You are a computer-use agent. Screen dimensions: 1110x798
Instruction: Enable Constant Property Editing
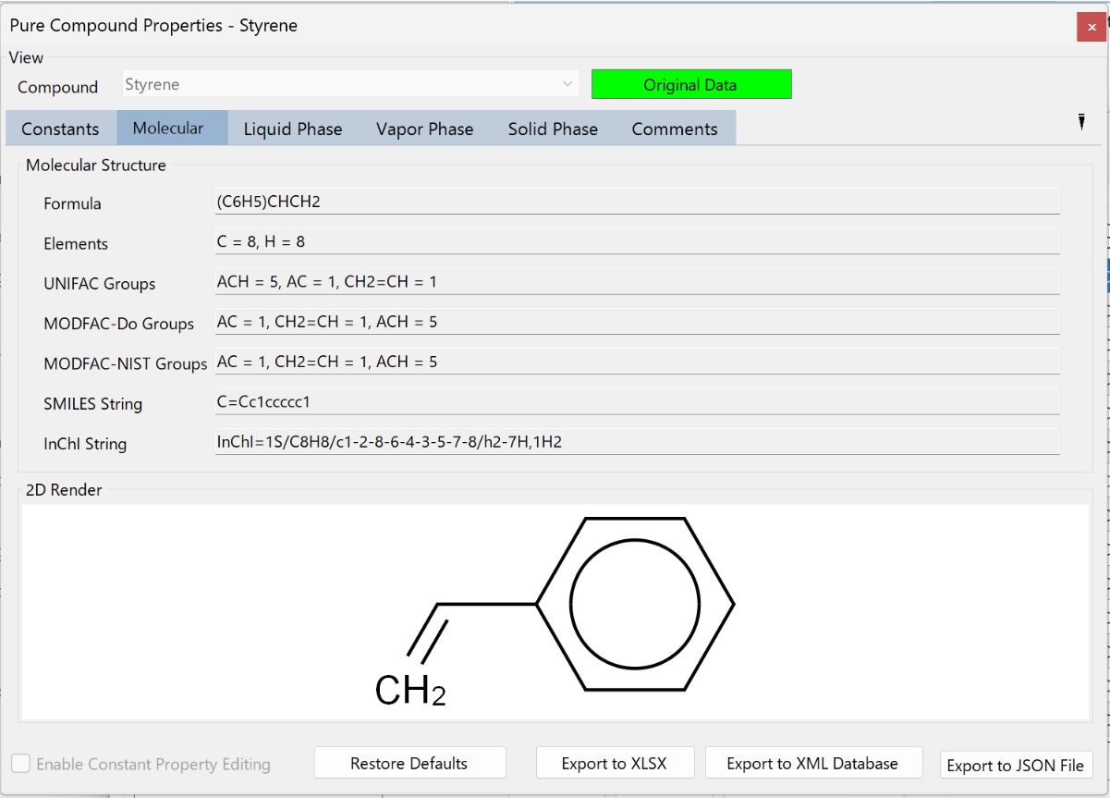(21, 765)
